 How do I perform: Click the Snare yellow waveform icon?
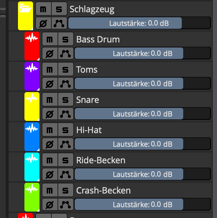point(32,98)
